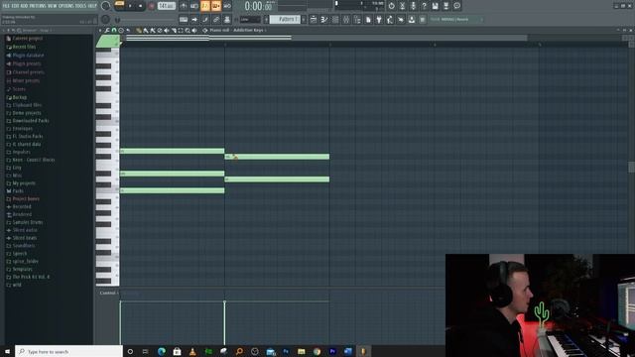This screenshot has height=357, width=635.
Task: Open the global snap Line dropdown
Action: (x=250, y=20)
